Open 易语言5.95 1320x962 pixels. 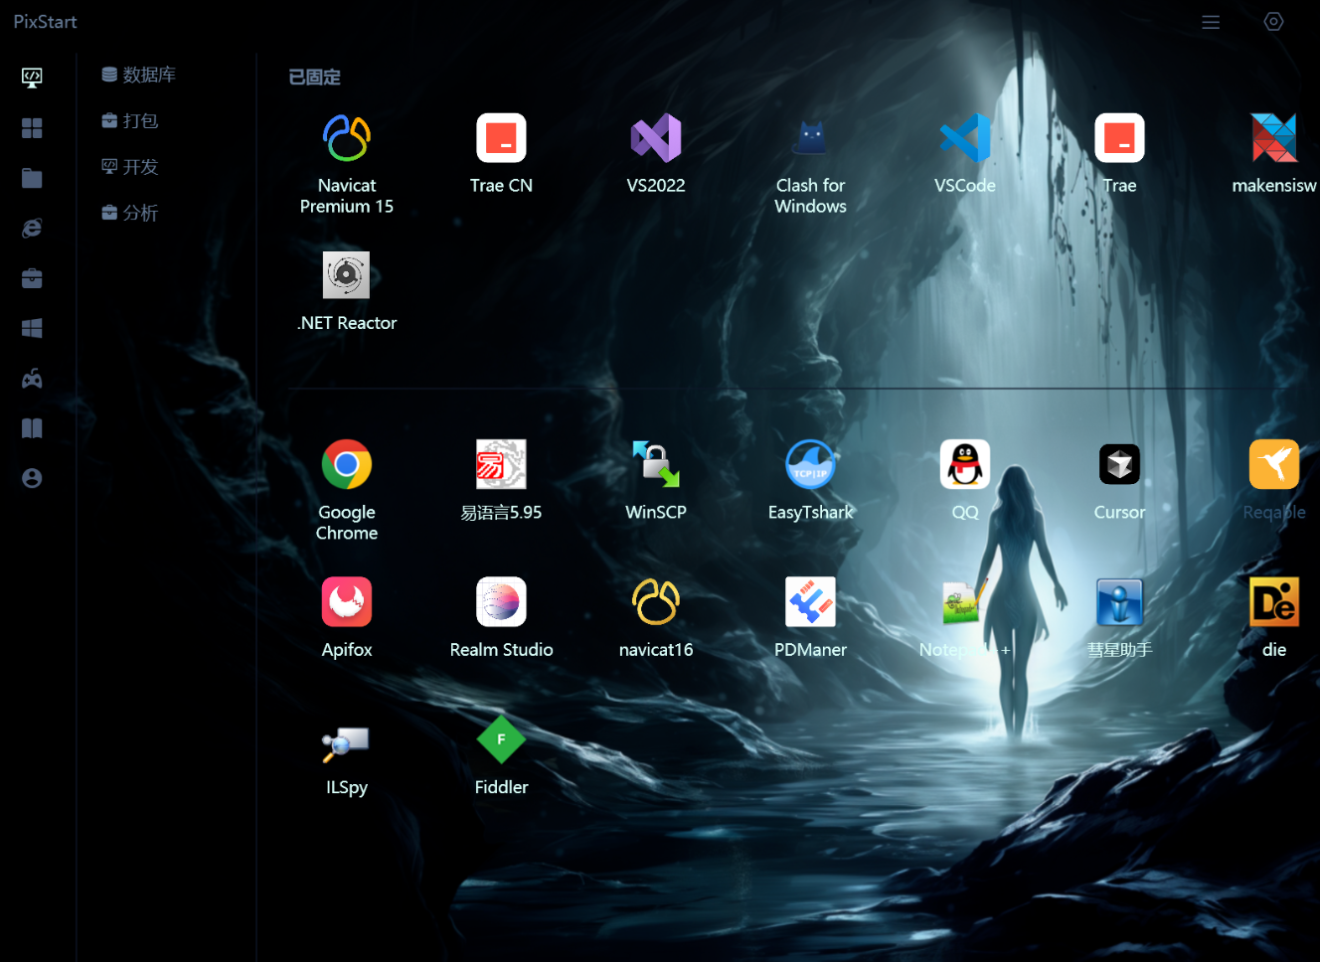[x=501, y=464]
